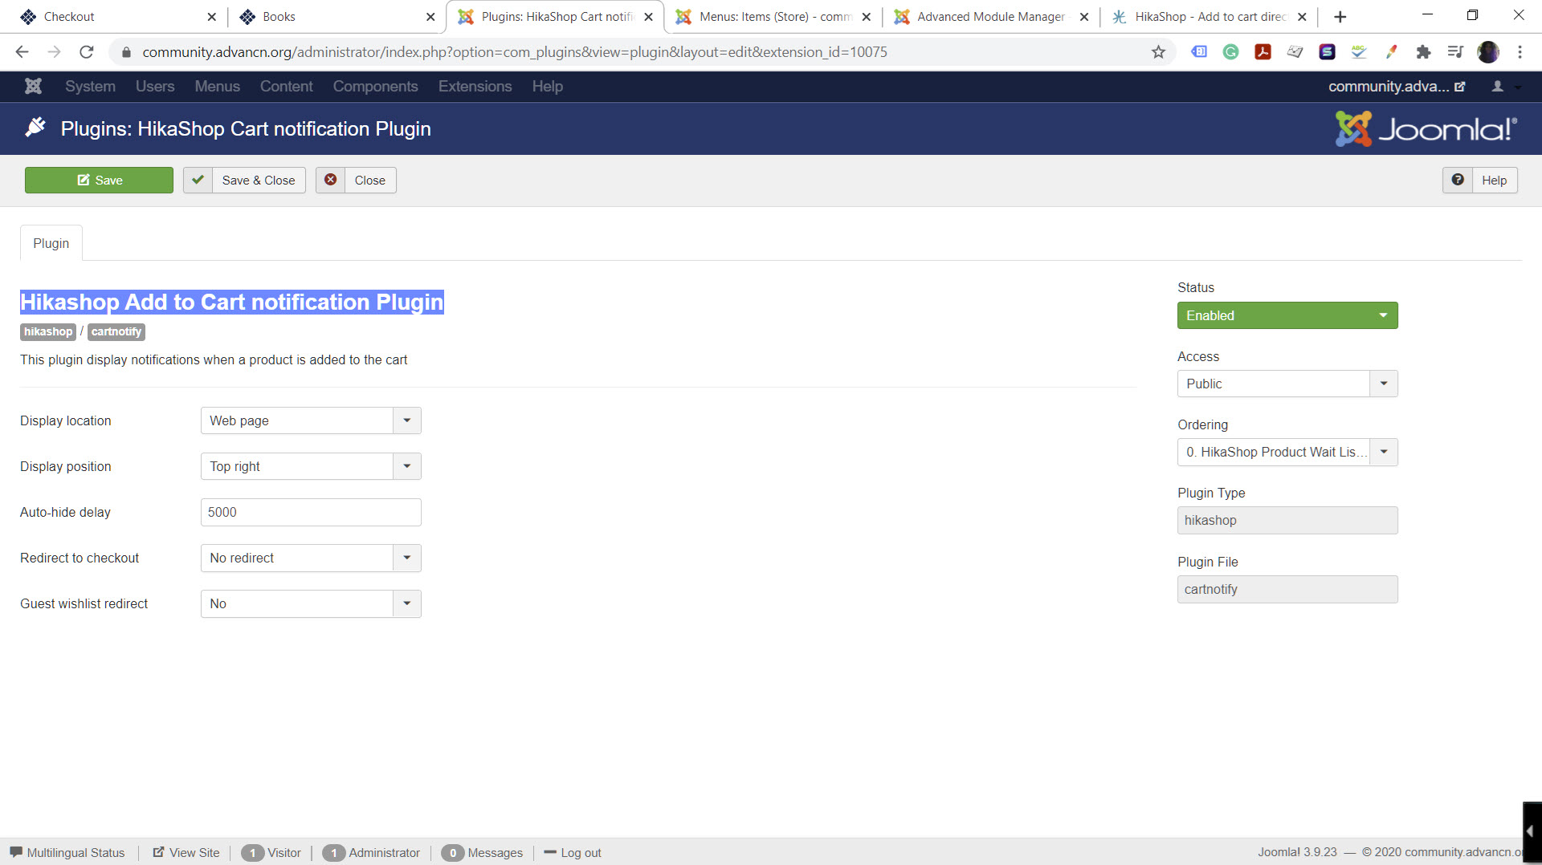Open the Menus menu

[217, 86]
